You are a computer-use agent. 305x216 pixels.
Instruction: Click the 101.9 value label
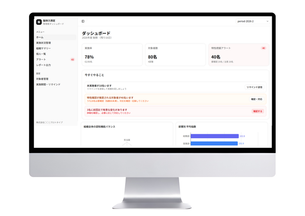click(x=241, y=144)
